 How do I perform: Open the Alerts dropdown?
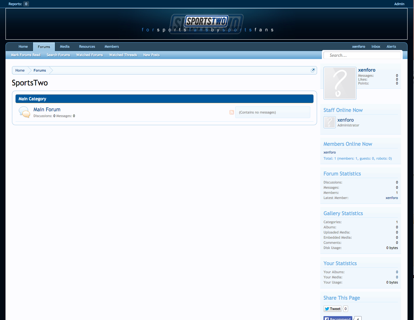[x=391, y=47]
